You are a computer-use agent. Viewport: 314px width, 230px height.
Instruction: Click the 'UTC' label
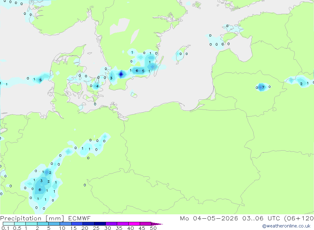tap(274, 218)
